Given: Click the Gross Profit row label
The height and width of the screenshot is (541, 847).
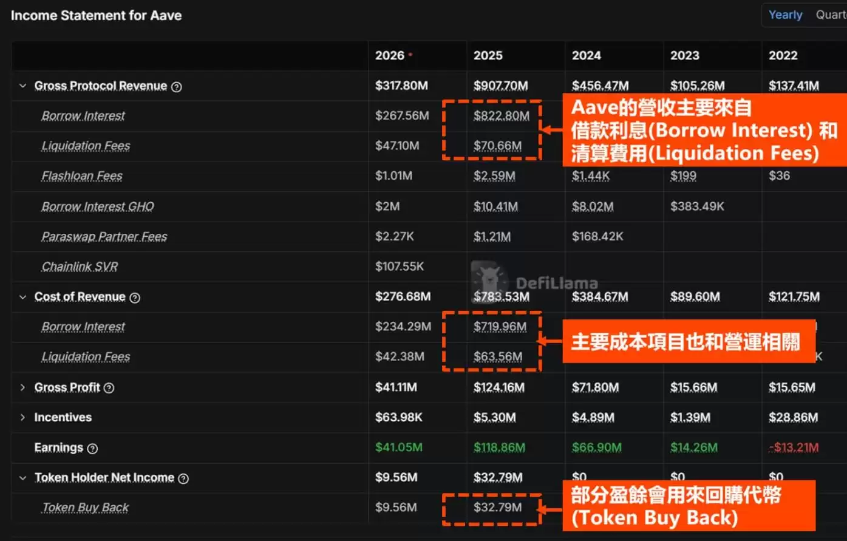Looking at the screenshot, I should pyautogui.click(x=67, y=387).
